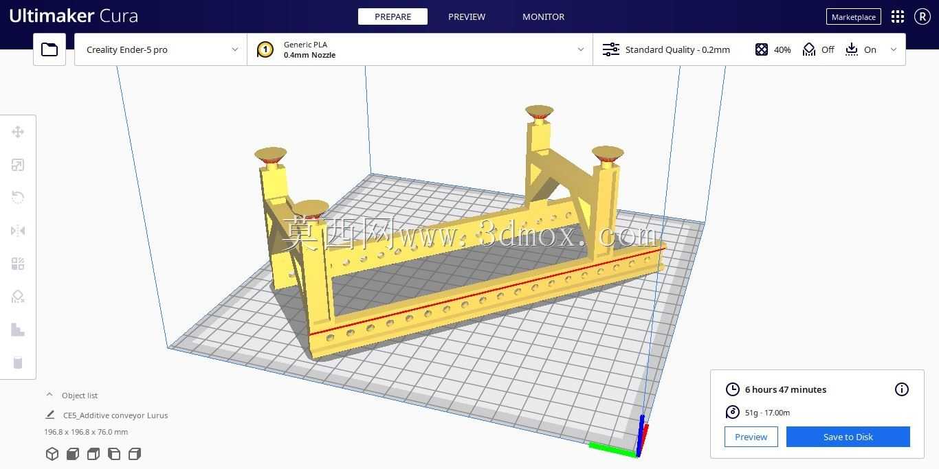Click Standard Quality - 0.2mm profile
The height and width of the screenshot is (469, 939).
pos(677,49)
